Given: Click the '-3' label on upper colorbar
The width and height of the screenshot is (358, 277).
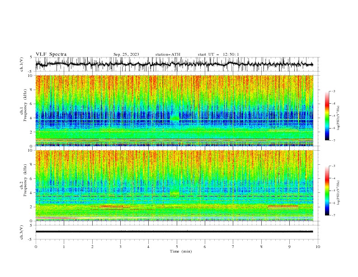Looking at the screenshot, I should (333, 91).
